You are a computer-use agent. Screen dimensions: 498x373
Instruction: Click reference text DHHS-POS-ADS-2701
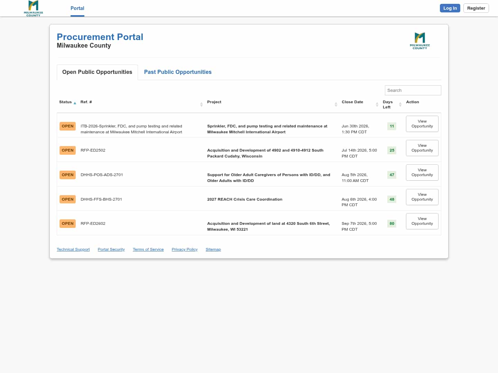(x=102, y=175)
